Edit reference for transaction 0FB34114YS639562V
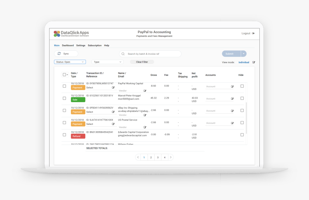 pyautogui.click(x=113, y=112)
